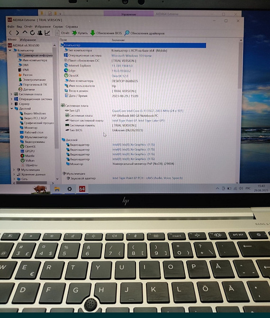The image size is (270, 318).
Task: Open Intel Tiger Point-LP PCH audio link
Action: (147, 178)
